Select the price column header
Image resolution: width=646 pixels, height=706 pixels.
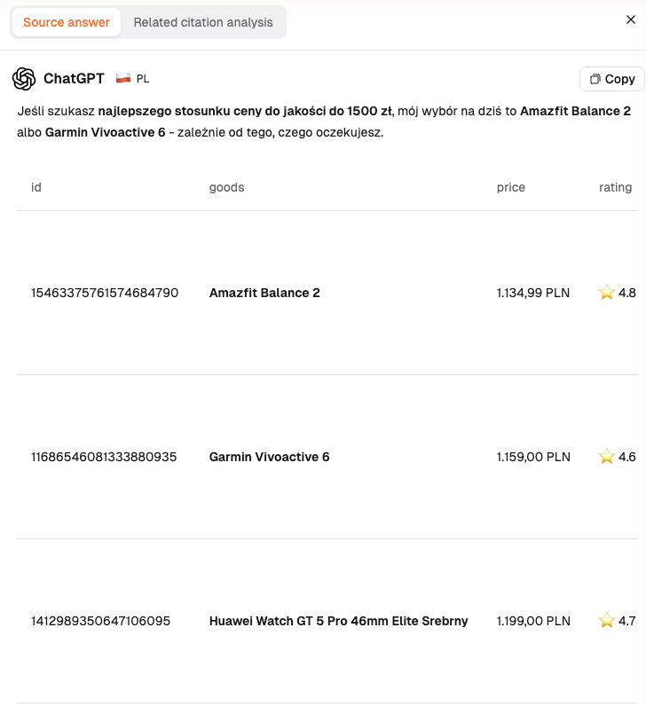(x=511, y=187)
